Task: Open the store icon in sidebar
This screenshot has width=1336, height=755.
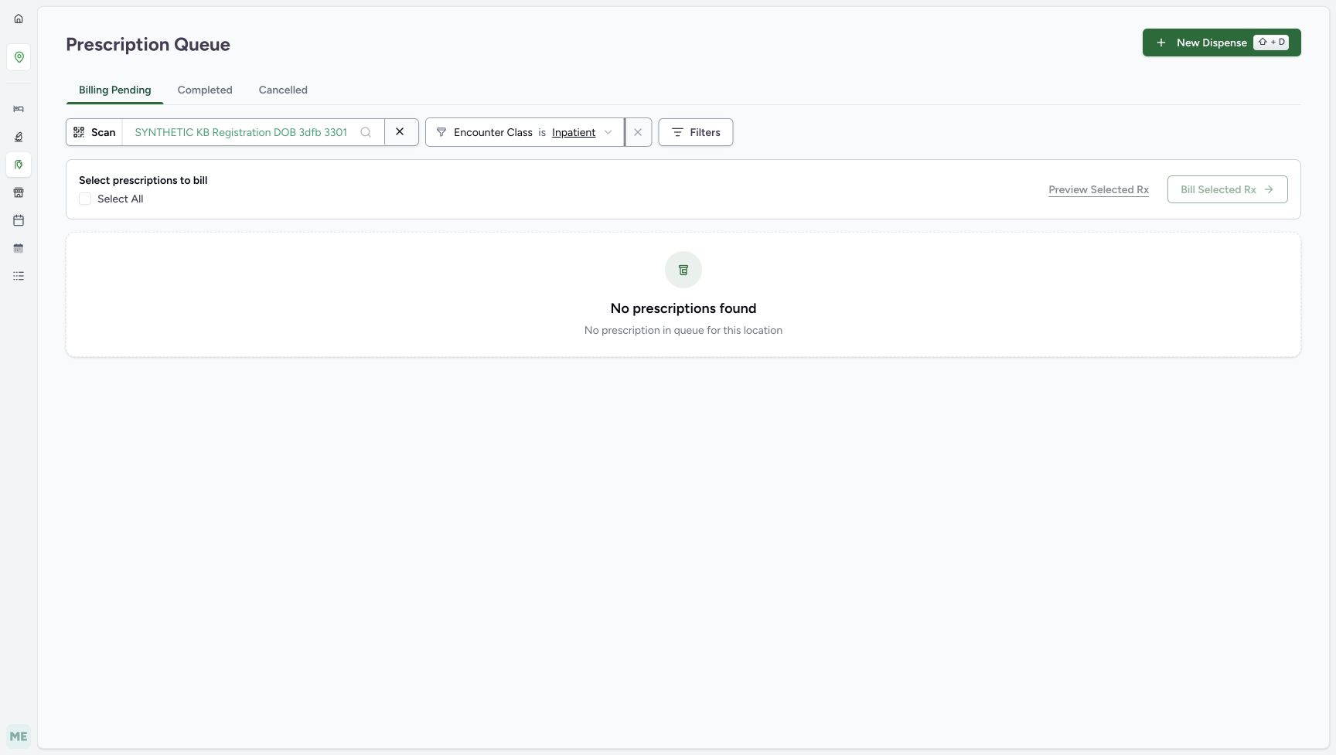Action: point(19,192)
